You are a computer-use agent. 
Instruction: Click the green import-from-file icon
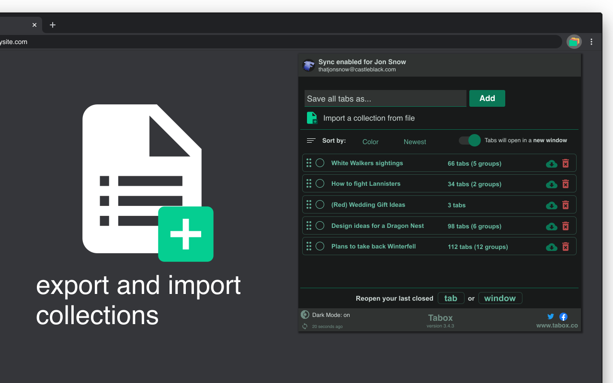click(x=311, y=118)
